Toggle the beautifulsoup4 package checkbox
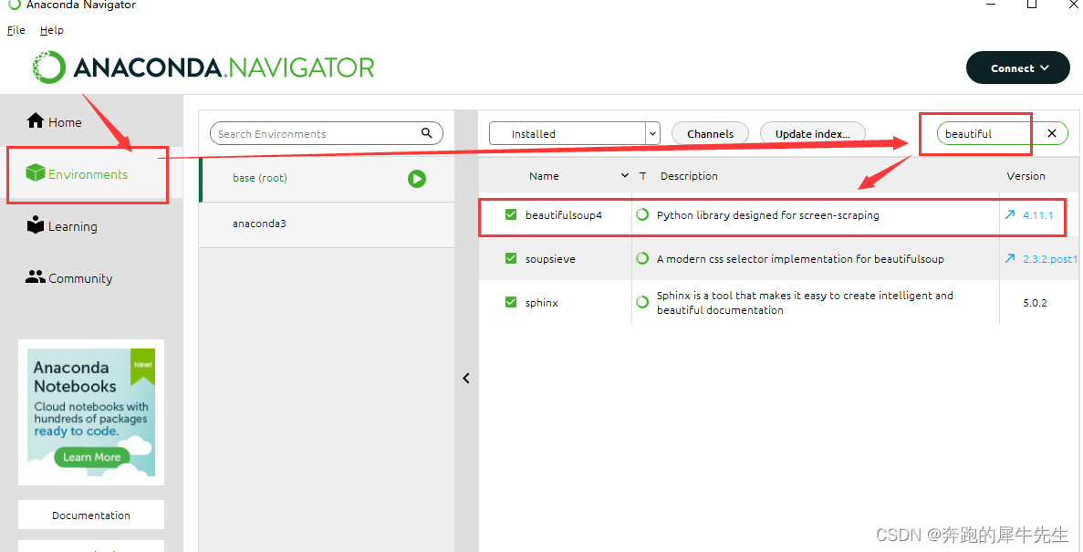The width and height of the screenshot is (1083, 552). pyautogui.click(x=511, y=214)
